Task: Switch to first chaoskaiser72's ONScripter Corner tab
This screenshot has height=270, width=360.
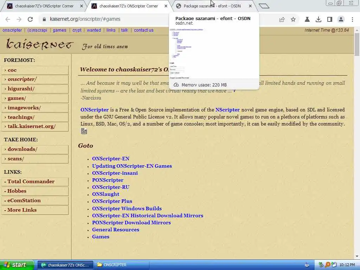Action: [44, 6]
